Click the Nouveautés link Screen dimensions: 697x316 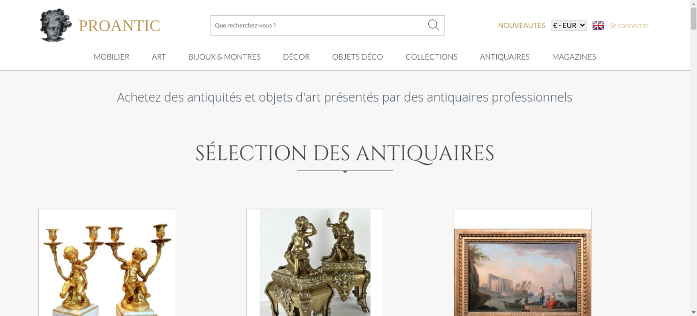521,25
